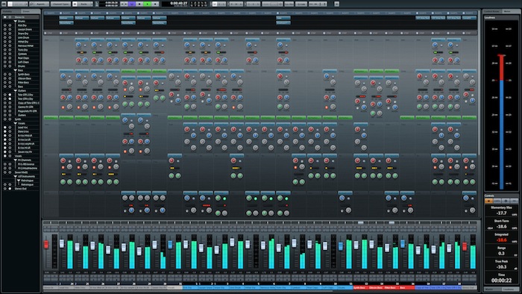The image size is (522, 294).
Task: Collapse the Drums folder in visibility list
Action: 16,22
